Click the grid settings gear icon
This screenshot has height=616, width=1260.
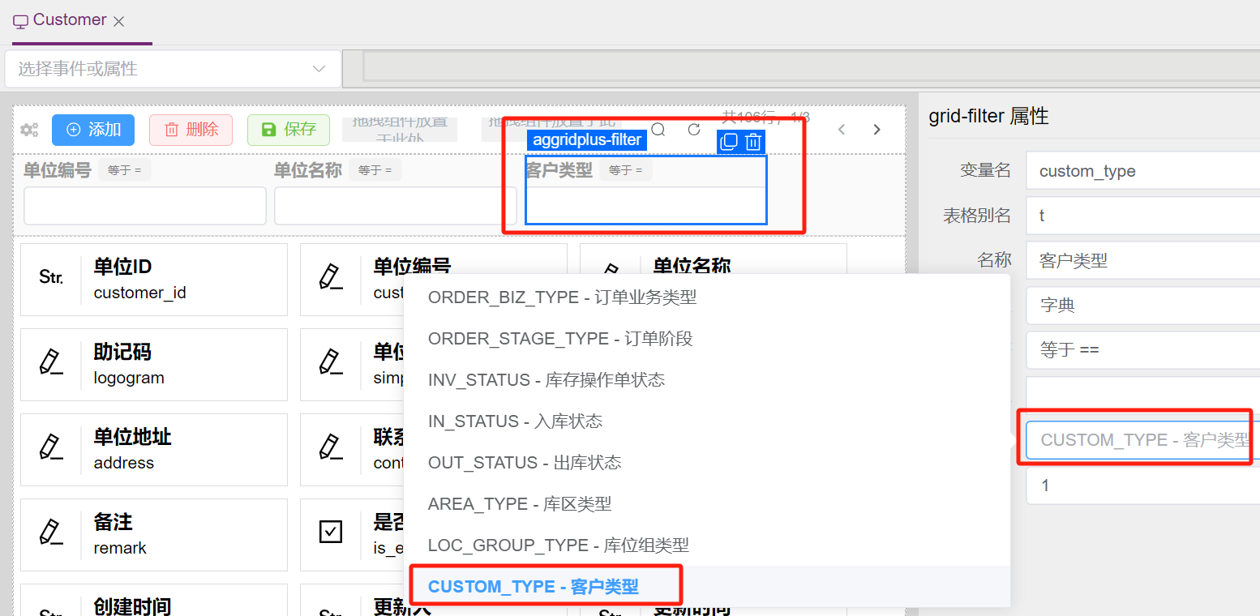[x=30, y=130]
